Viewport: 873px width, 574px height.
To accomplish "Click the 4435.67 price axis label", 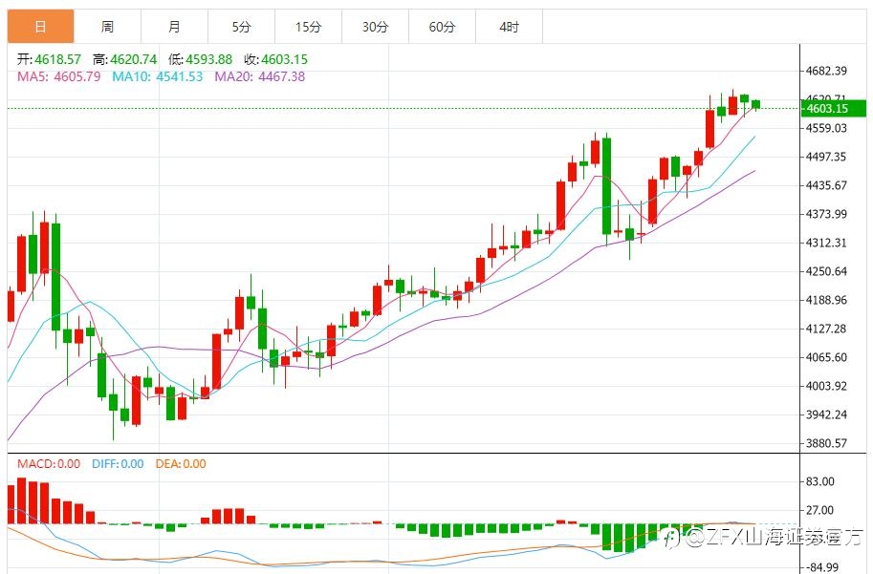I will [x=826, y=185].
